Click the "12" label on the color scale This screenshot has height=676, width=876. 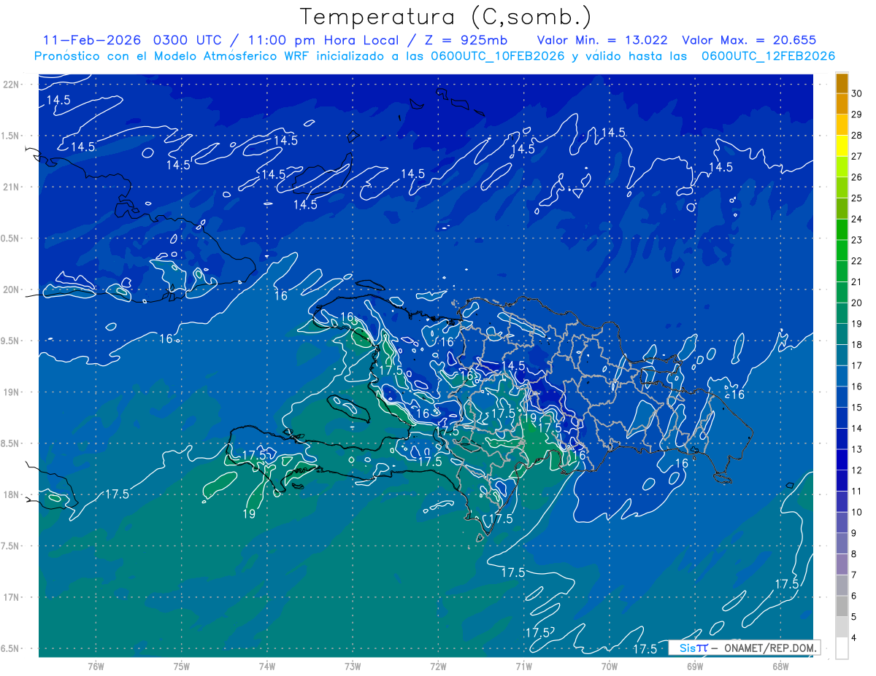click(857, 470)
